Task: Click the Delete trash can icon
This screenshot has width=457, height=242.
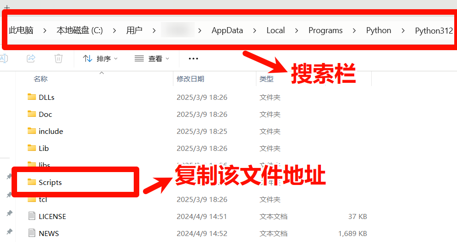Action: (59, 58)
